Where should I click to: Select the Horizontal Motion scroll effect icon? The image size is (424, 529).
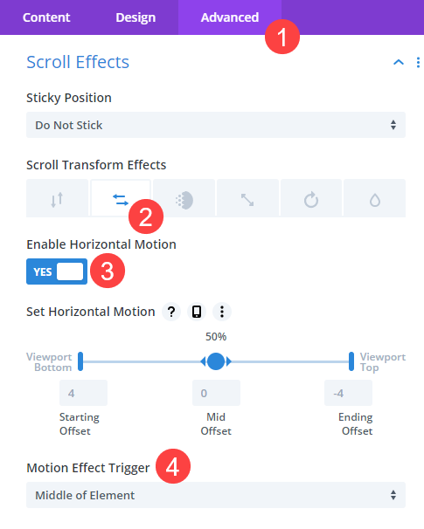tap(121, 198)
